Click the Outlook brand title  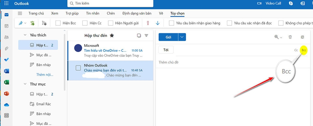pyautogui.click(x=22, y=3)
